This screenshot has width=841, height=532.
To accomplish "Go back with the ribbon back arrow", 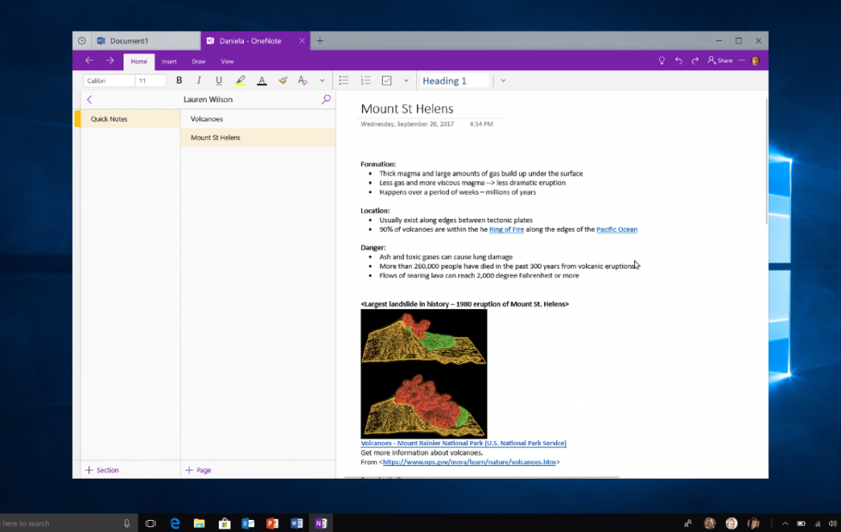I will pos(89,61).
